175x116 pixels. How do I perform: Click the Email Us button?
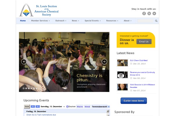tap(144, 42)
